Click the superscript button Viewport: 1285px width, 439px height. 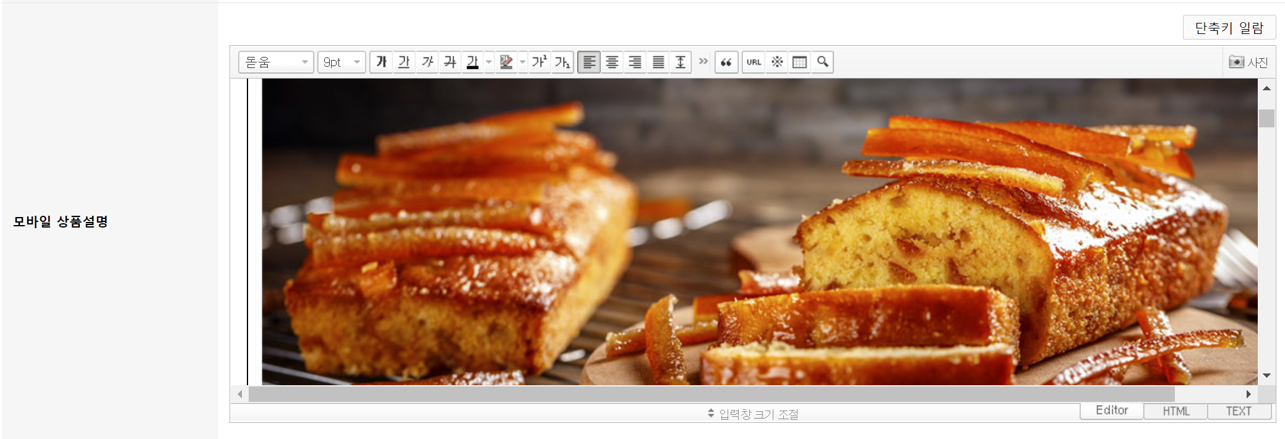pos(539,62)
